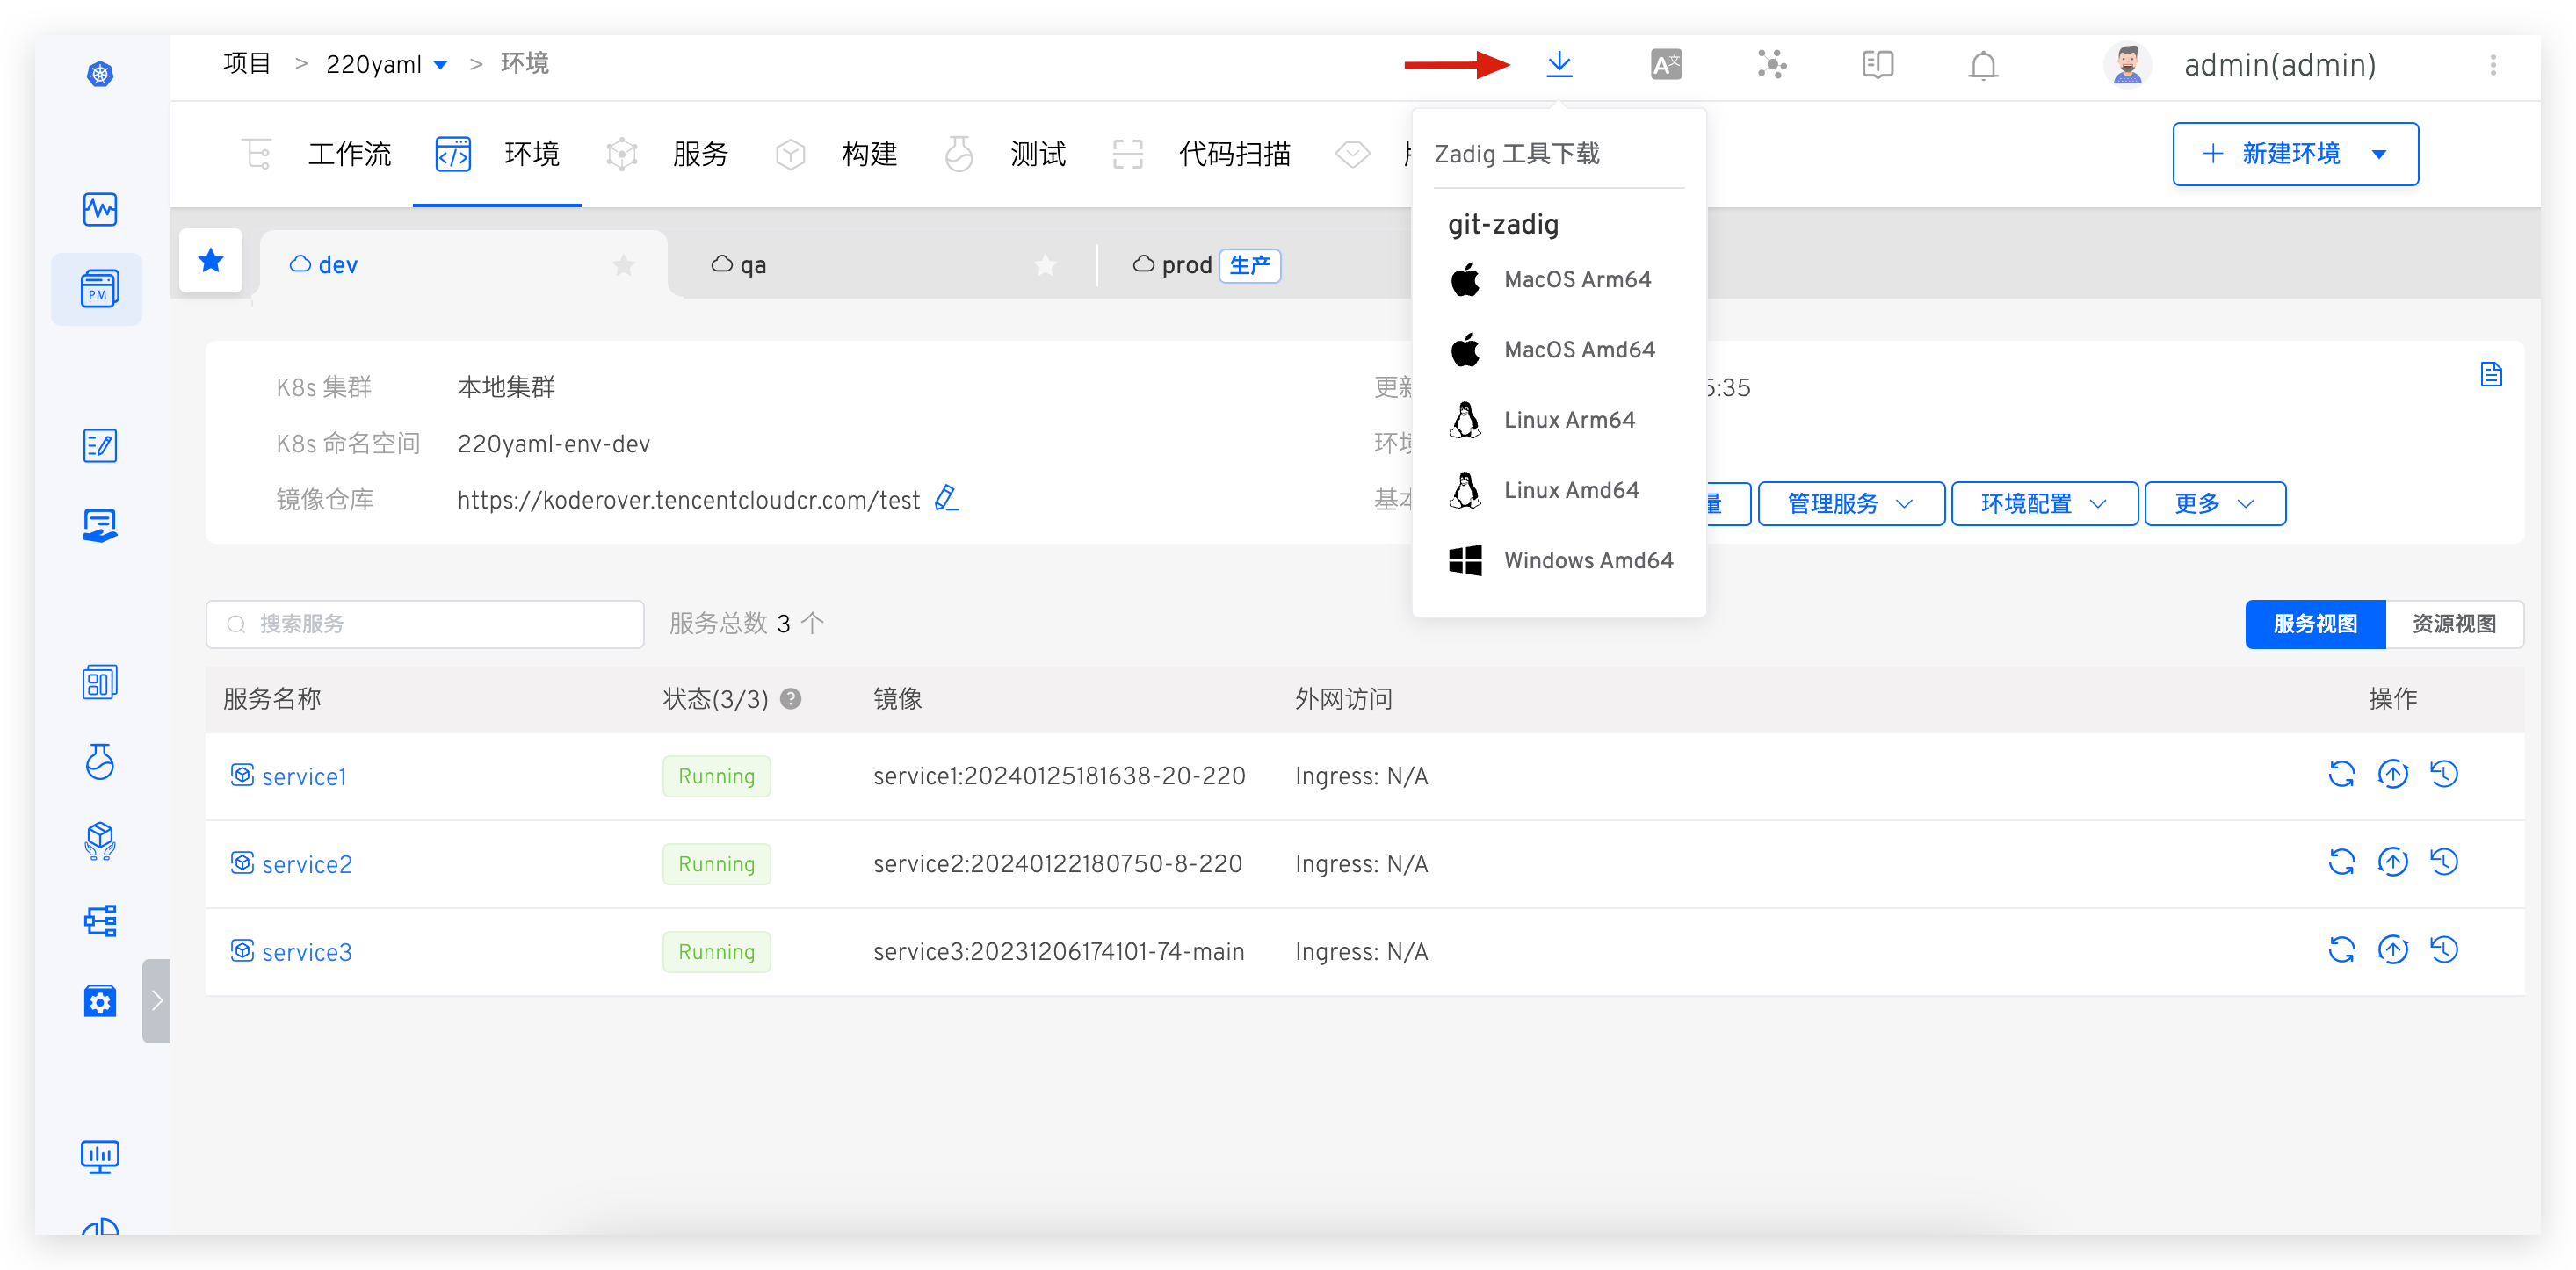Click the restart icon for service1
2576x1270 pixels.
pos(2342,775)
